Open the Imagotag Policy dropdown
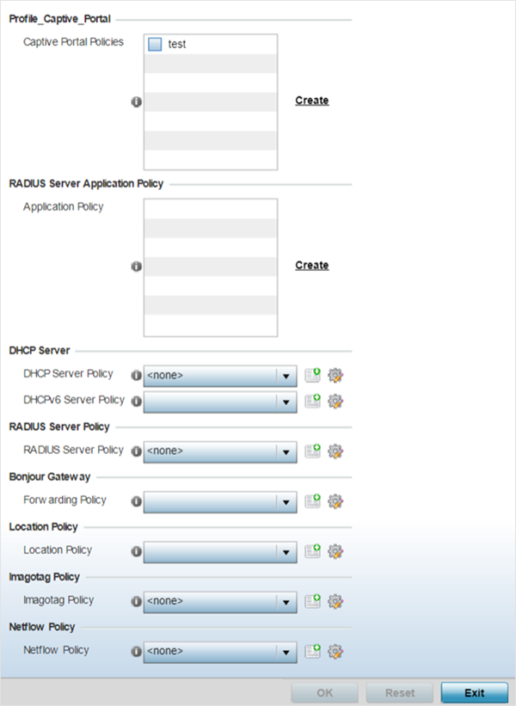Viewport: 516px width, 706px height. [x=220, y=602]
